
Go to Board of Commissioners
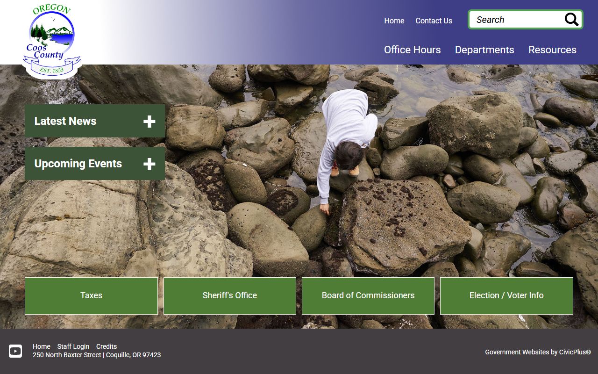(x=368, y=295)
